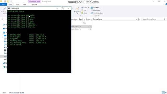Click the "Harpoon" store line in console

pos(27,39)
